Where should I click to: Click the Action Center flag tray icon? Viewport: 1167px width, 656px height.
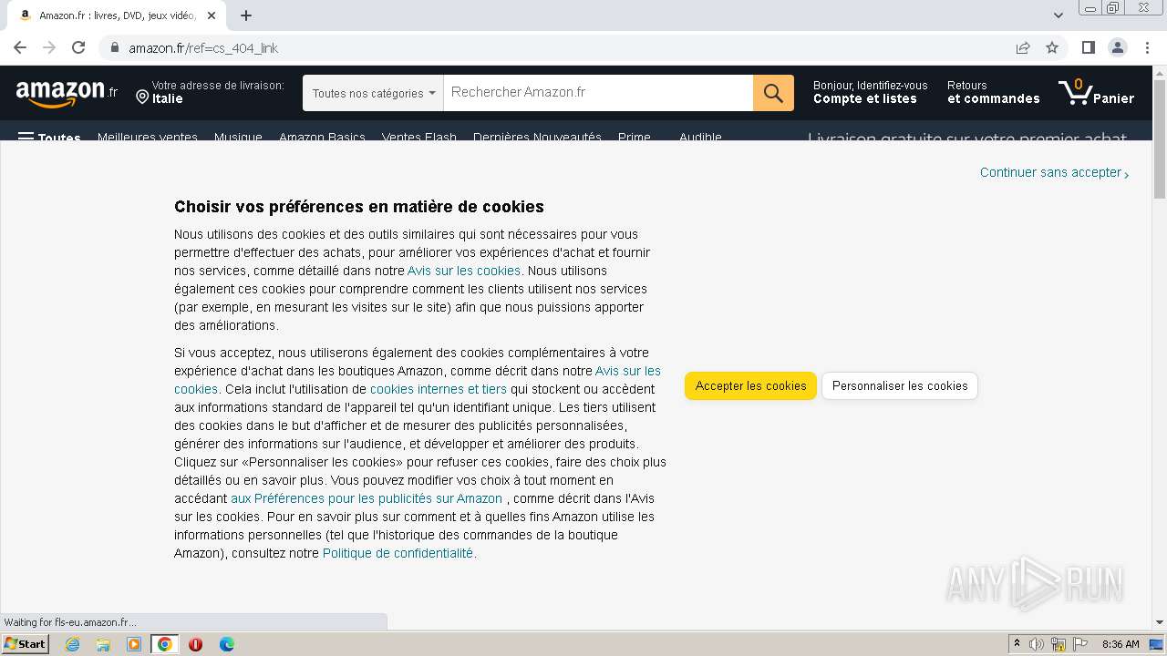pyautogui.click(x=1080, y=644)
